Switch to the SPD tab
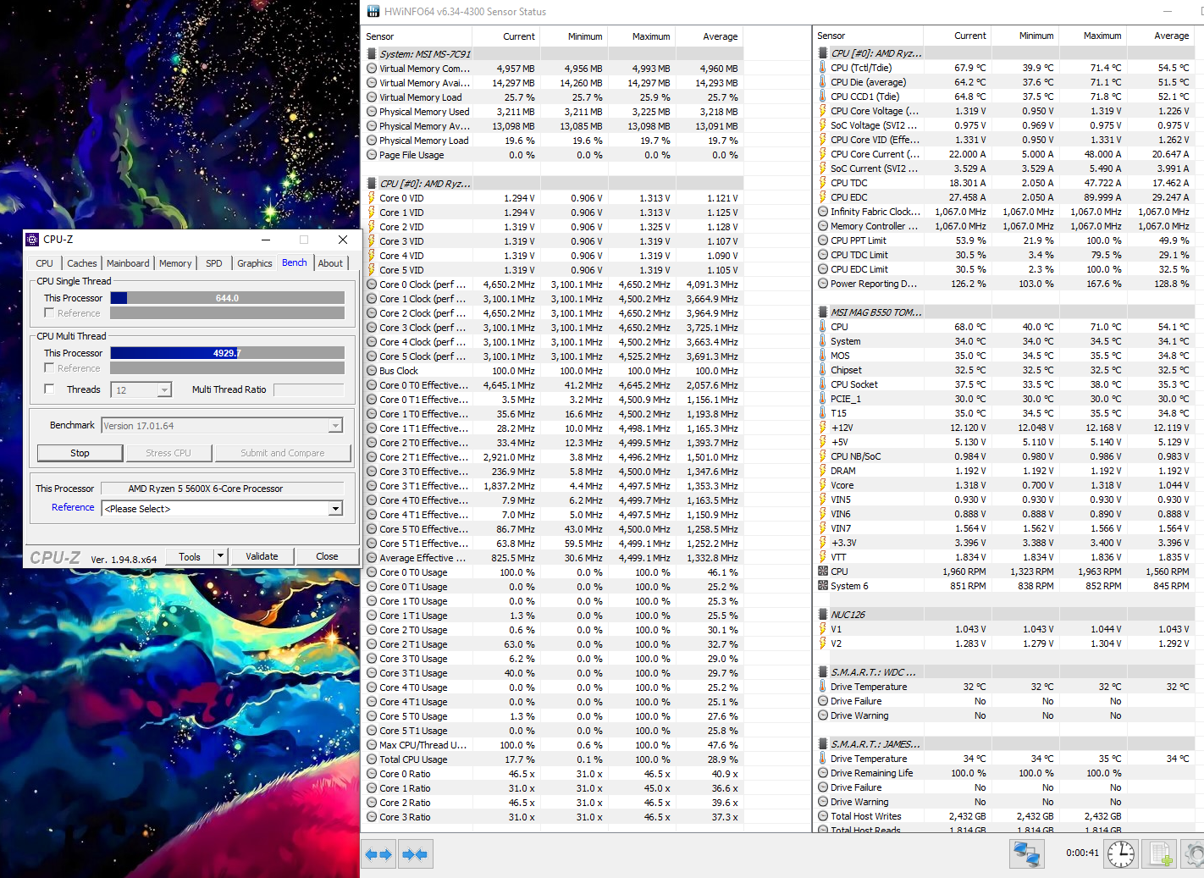 pyautogui.click(x=214, y=263)
